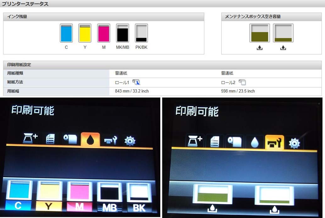
Task: Select the maintenance wrench tab on left panel
Action: [x=110, y=140]
